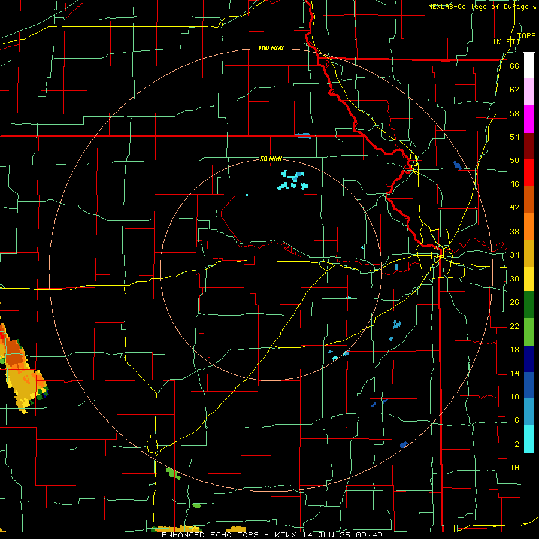Click the 'TOPS' legend title
The height and width of the screenshot is (539, 539).
tap(526, 35)
